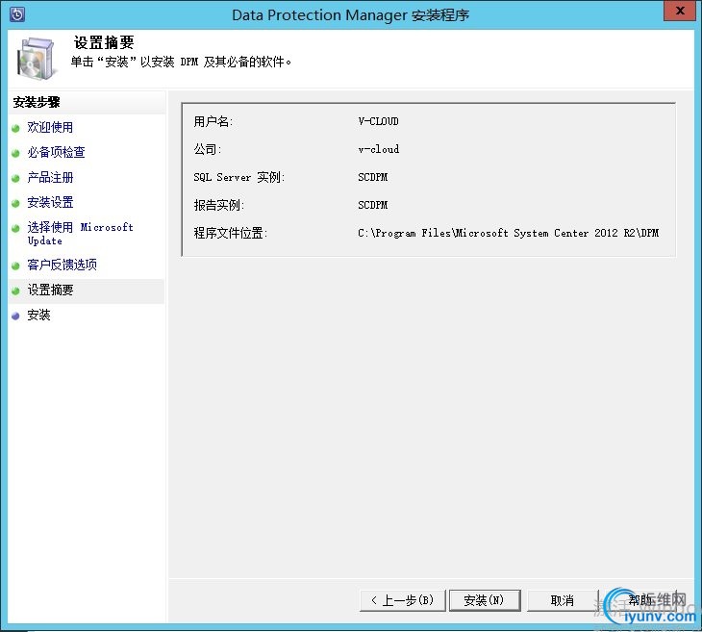This screenshot has width=702, height=632.
Task: Click the software box installer icon
Action: tap(38, 59)
